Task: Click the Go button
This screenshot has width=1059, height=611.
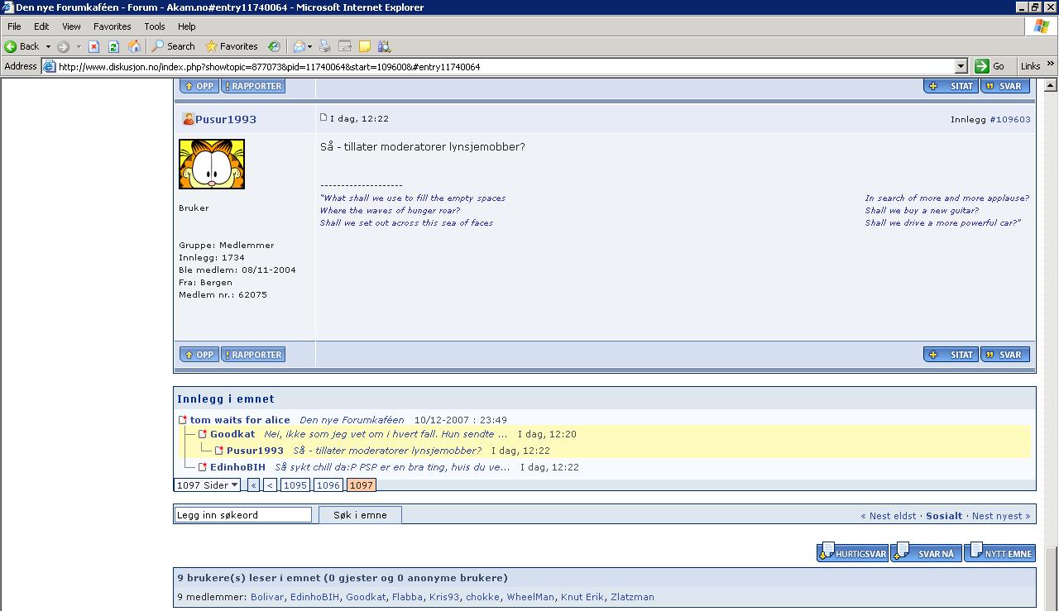Action: click(990, 66)
